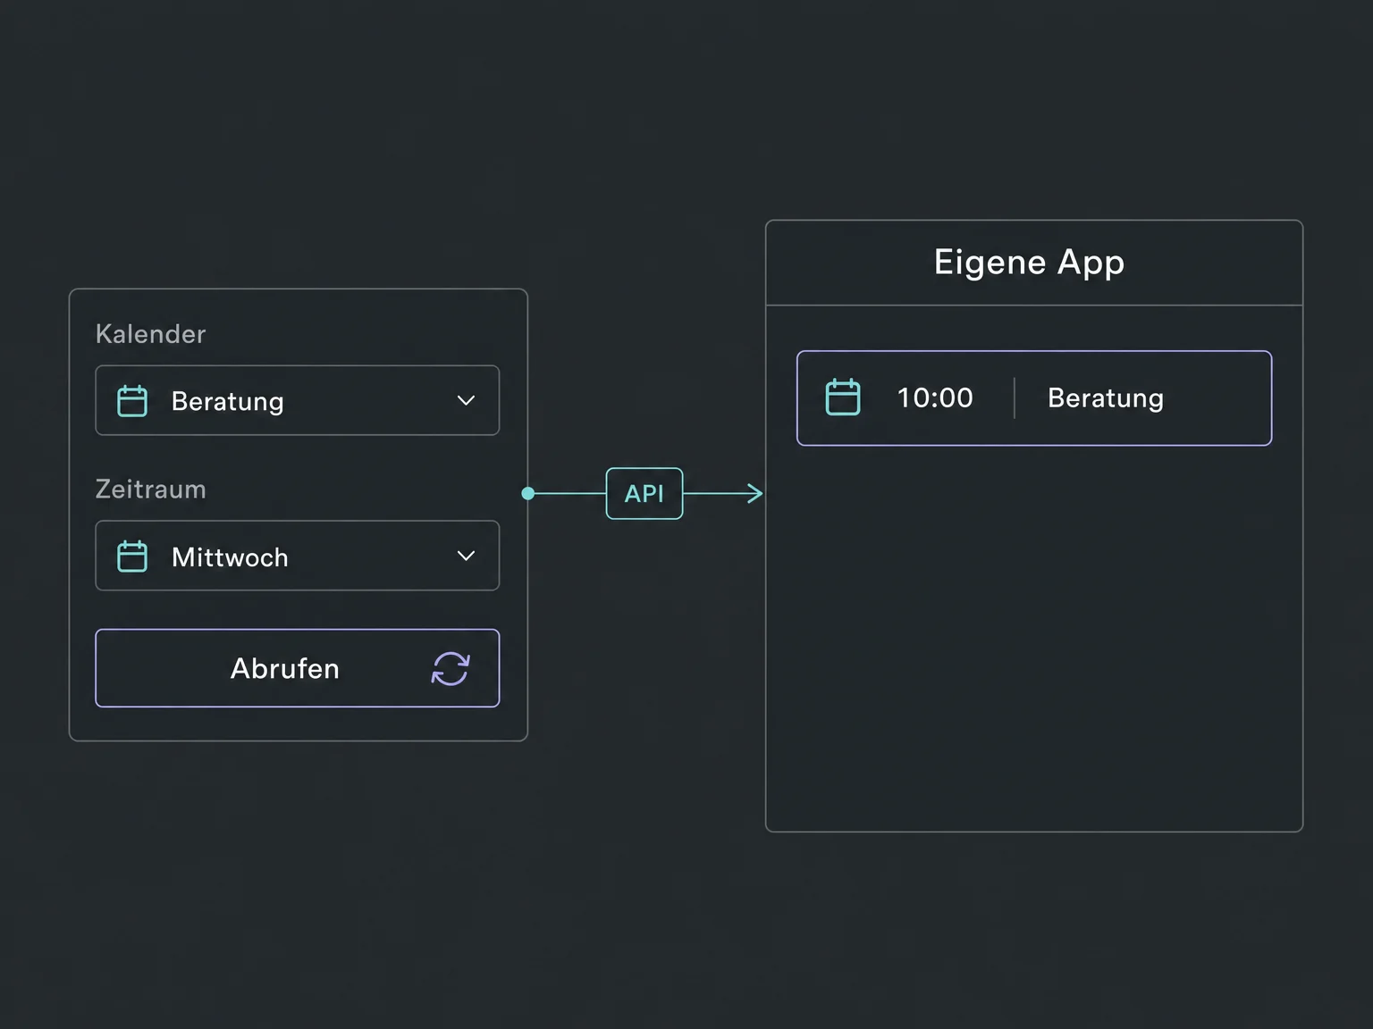The width and height of the screenshot is (1373, 1029).
Task: Click the arrowhead pointing to Eigene App
Action: pyautogui.click(x=755, y=493)
